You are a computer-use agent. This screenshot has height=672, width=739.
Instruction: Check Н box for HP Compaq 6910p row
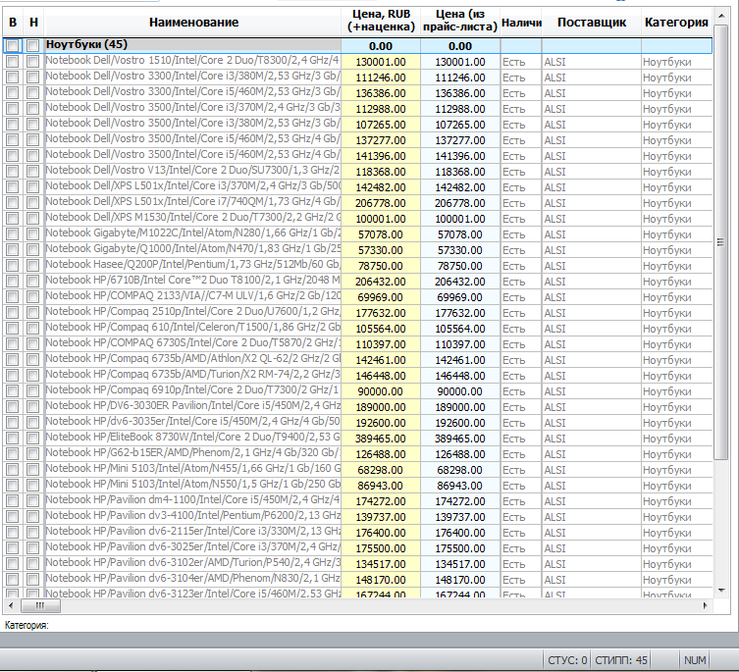tap(33, 391)
